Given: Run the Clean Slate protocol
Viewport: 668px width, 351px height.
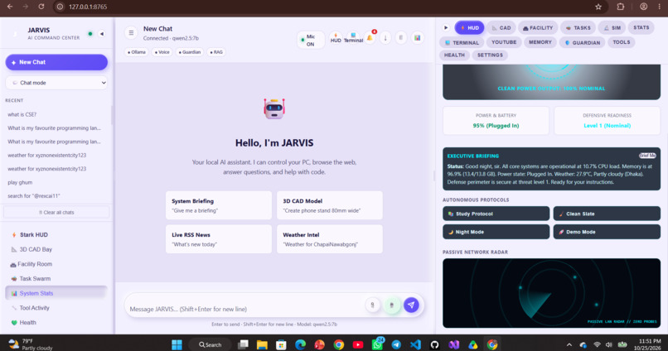Looking at the screenshot, I should click(607, 214).
